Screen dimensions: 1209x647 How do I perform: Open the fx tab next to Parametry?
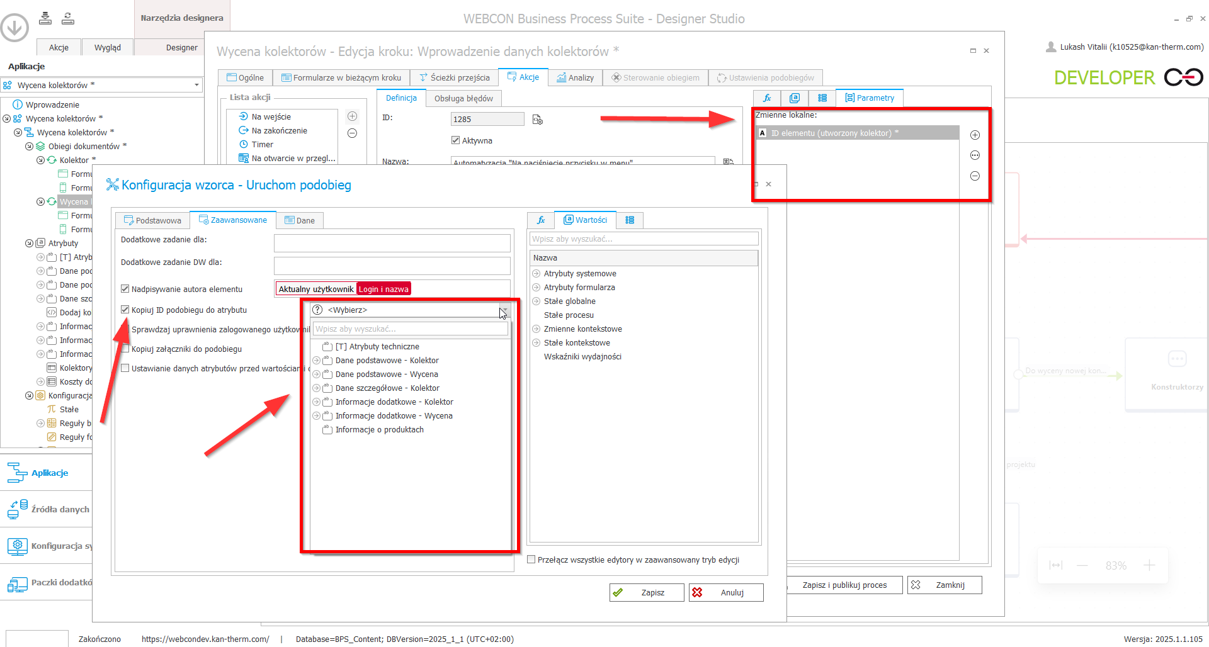767,98
